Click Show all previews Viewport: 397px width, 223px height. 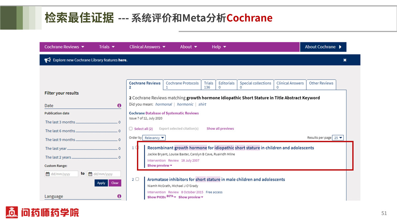tap(220, 129)
